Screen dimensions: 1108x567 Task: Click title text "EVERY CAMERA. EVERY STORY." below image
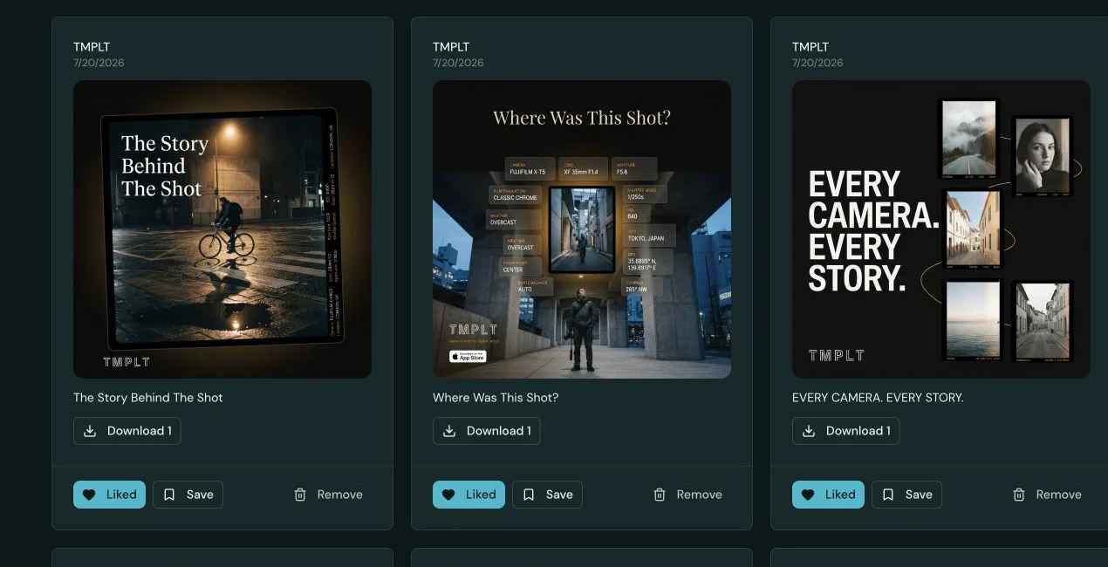[878, 398]
